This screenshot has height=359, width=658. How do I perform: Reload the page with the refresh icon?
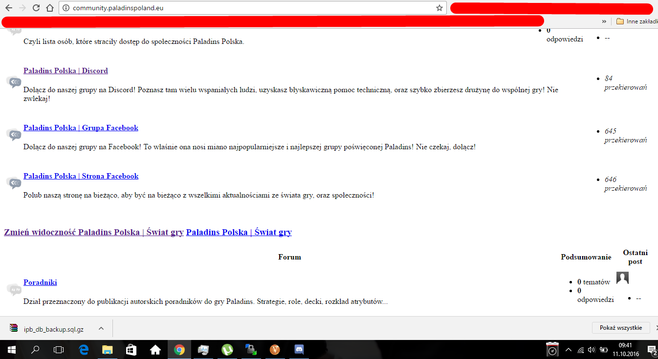coord(36,8)
